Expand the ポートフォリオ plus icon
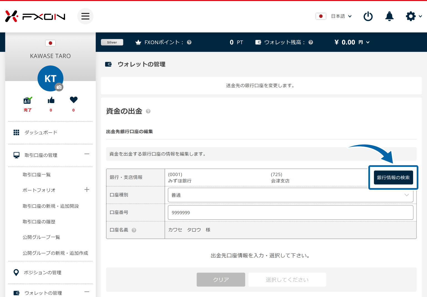427x297 pixels. coord(87,189)
